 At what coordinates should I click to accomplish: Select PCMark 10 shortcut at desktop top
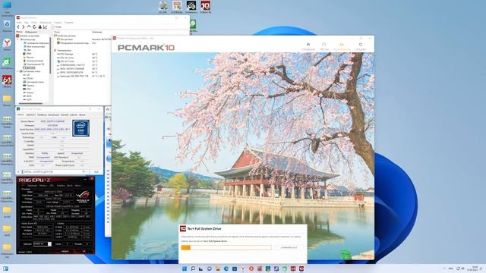(206, 7)
